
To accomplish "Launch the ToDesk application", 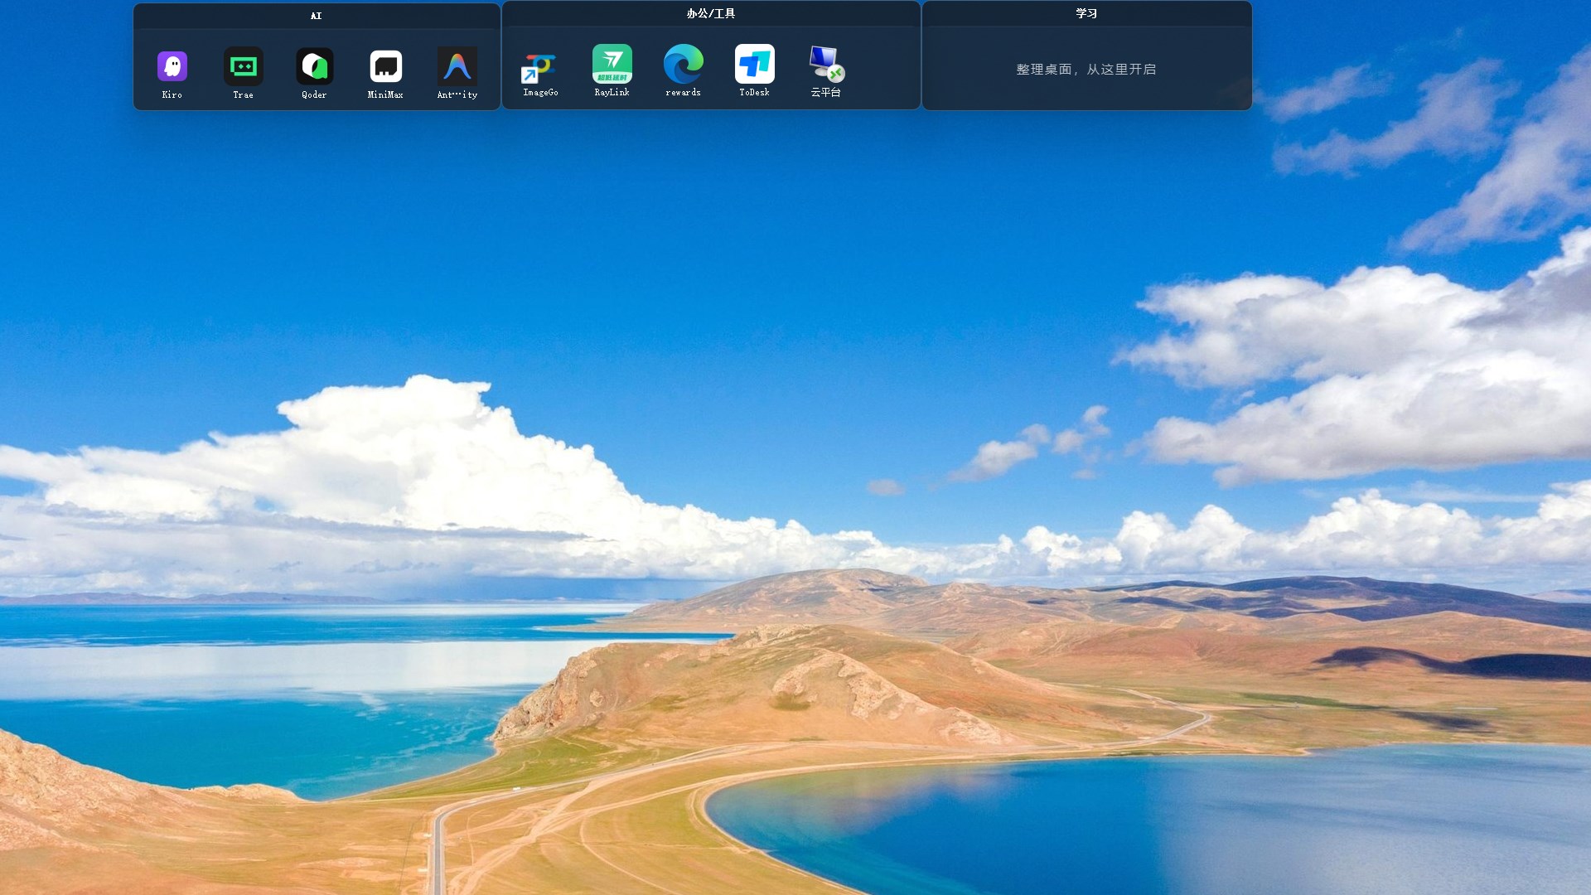I will (754, 64).
